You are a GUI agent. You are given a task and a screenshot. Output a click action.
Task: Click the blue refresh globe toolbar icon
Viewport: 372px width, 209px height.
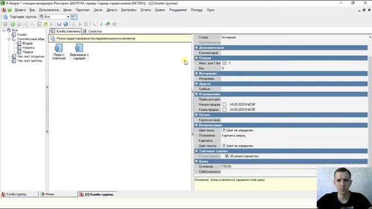coord(66,24)
